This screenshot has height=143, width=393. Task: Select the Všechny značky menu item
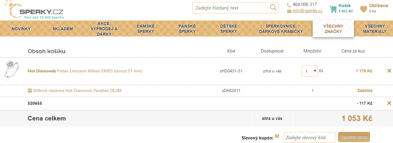[x=333, y=29]
